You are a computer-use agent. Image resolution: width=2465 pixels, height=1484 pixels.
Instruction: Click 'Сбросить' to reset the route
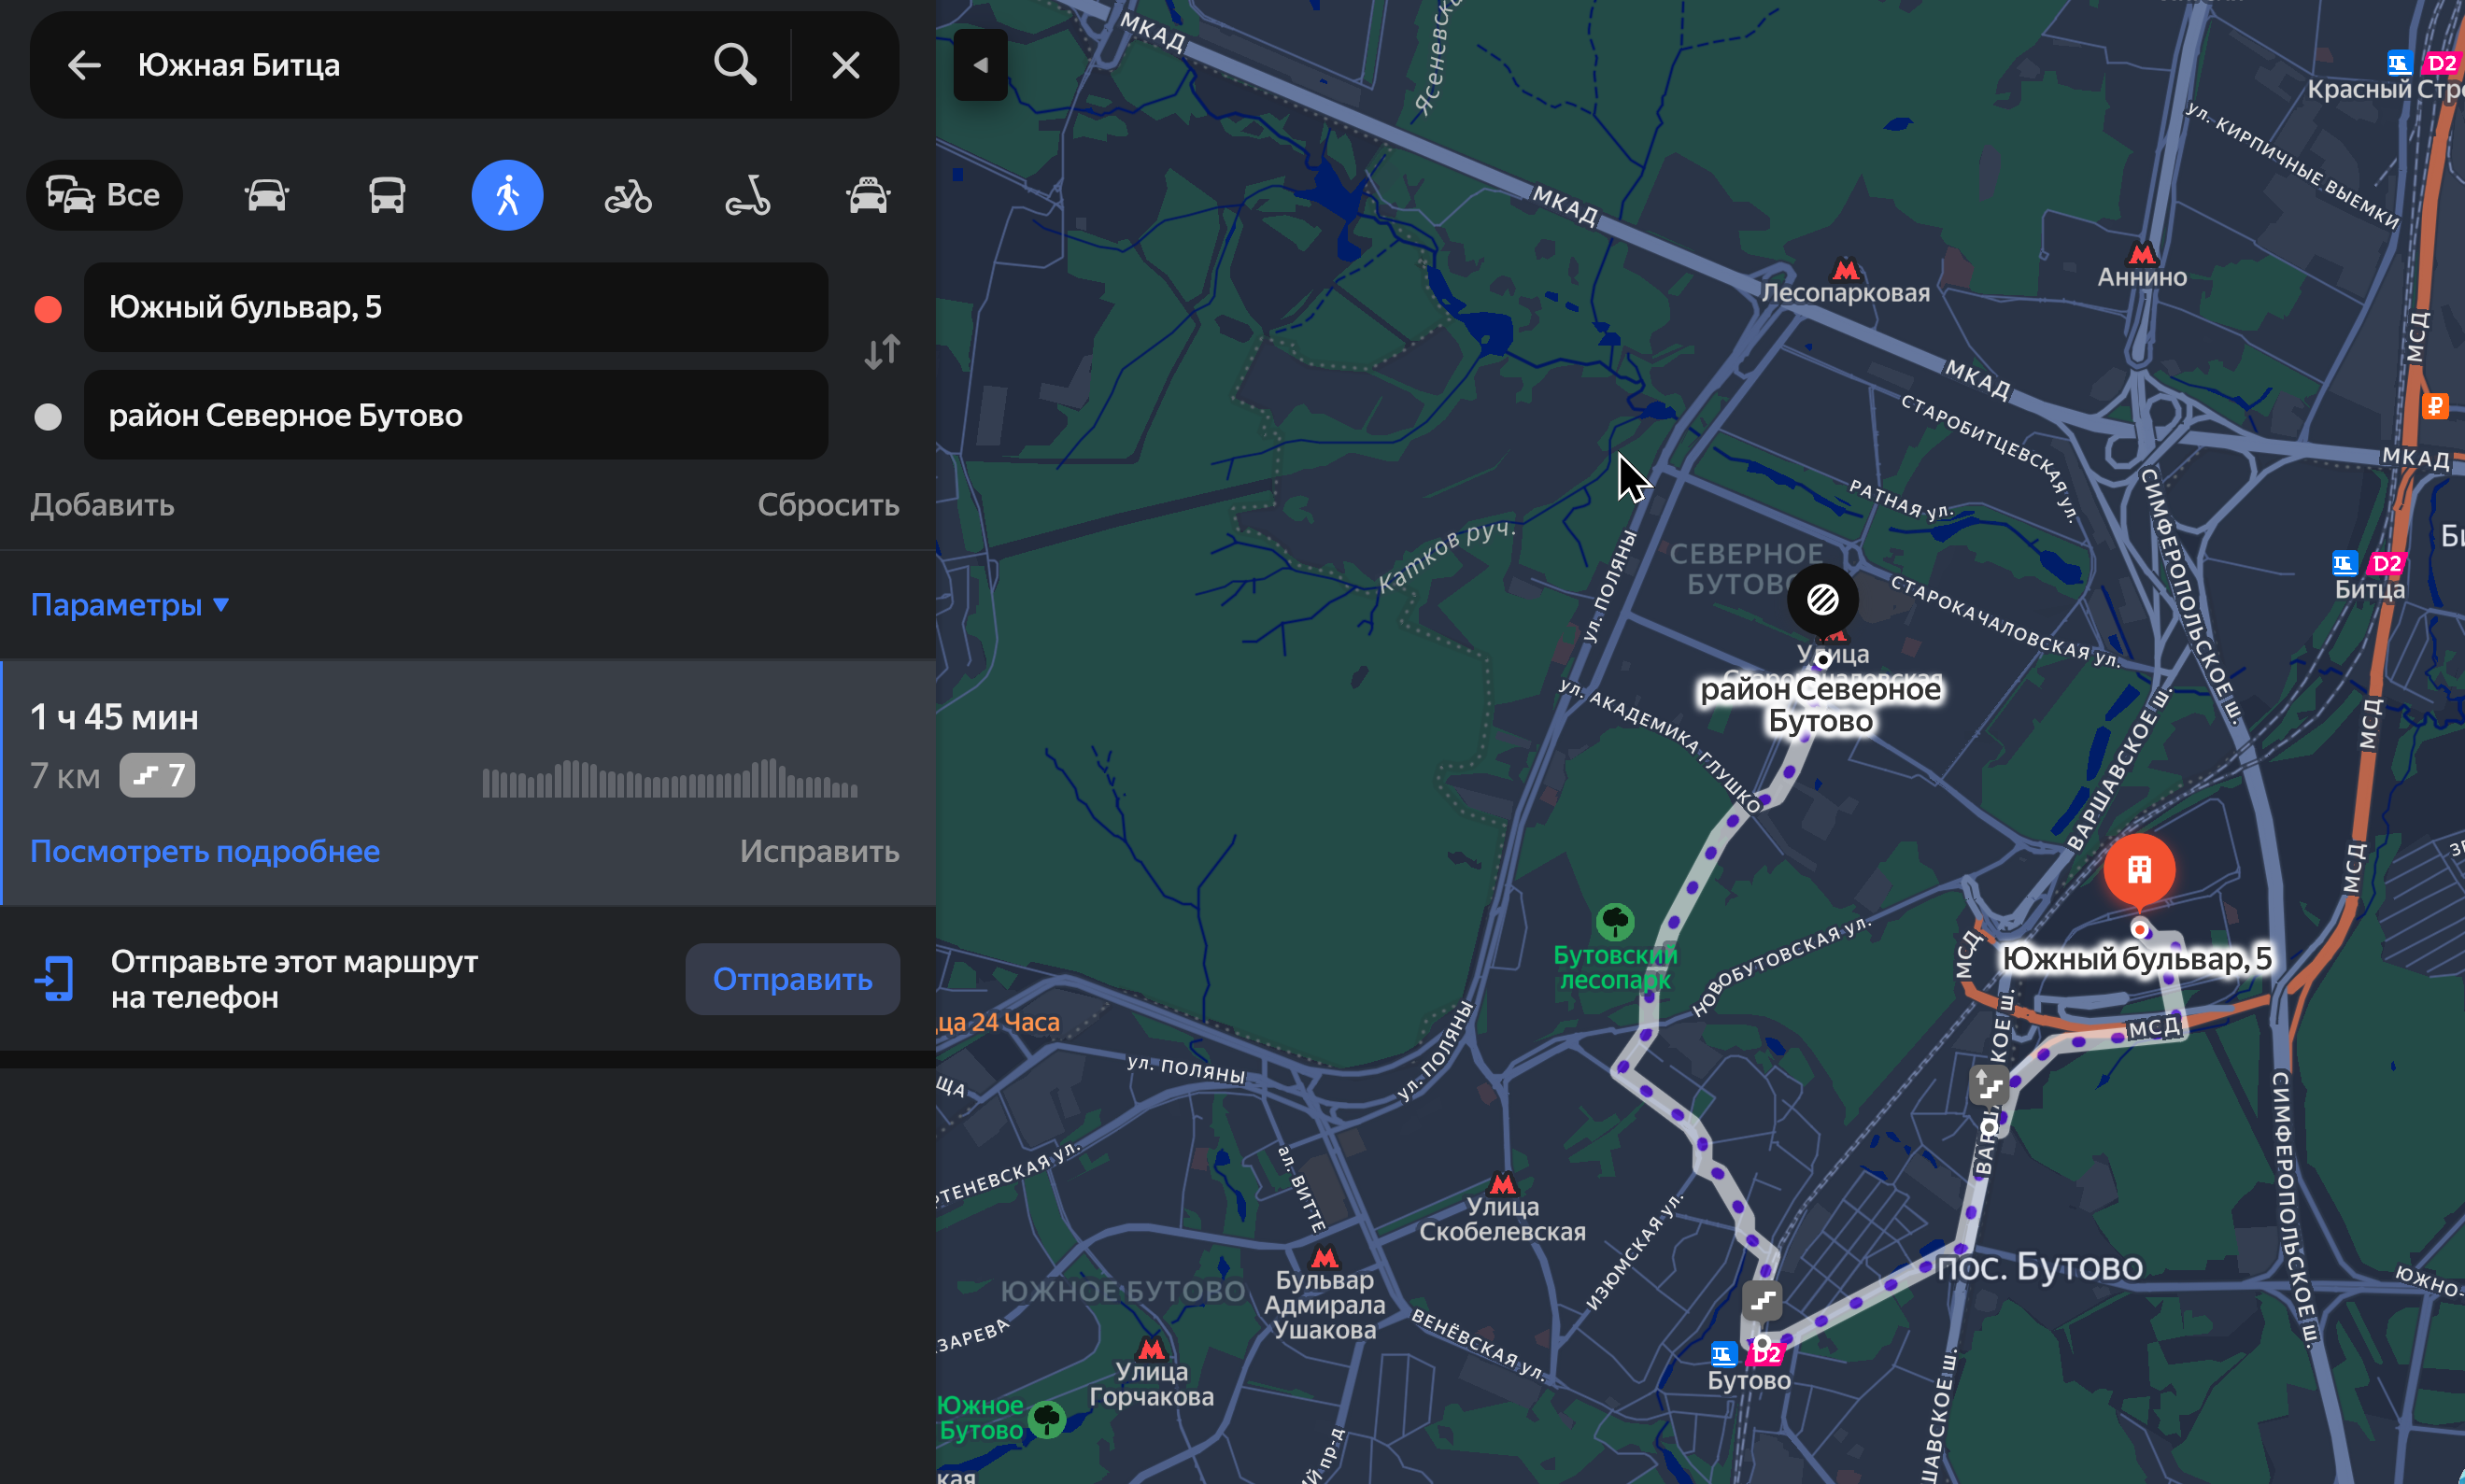coord(828,505)
